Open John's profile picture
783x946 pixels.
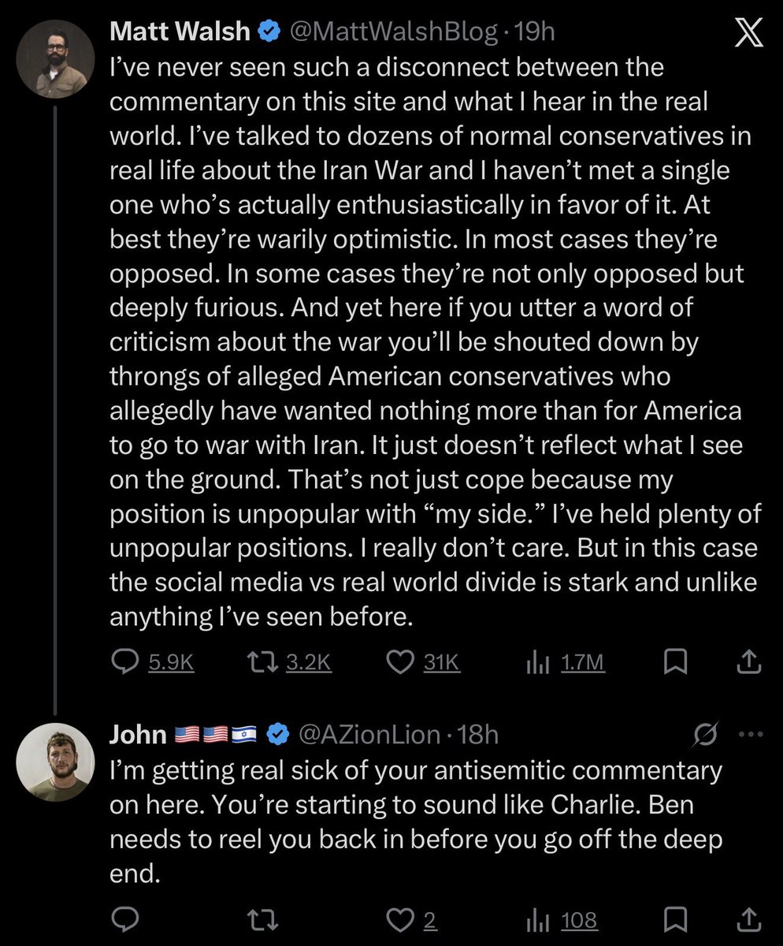coord(55,762)
